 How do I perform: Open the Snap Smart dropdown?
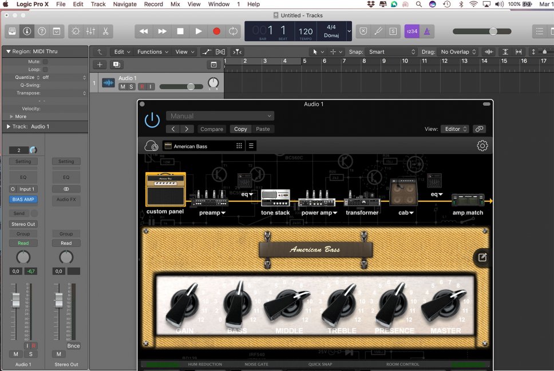click(x=391, y=52)
